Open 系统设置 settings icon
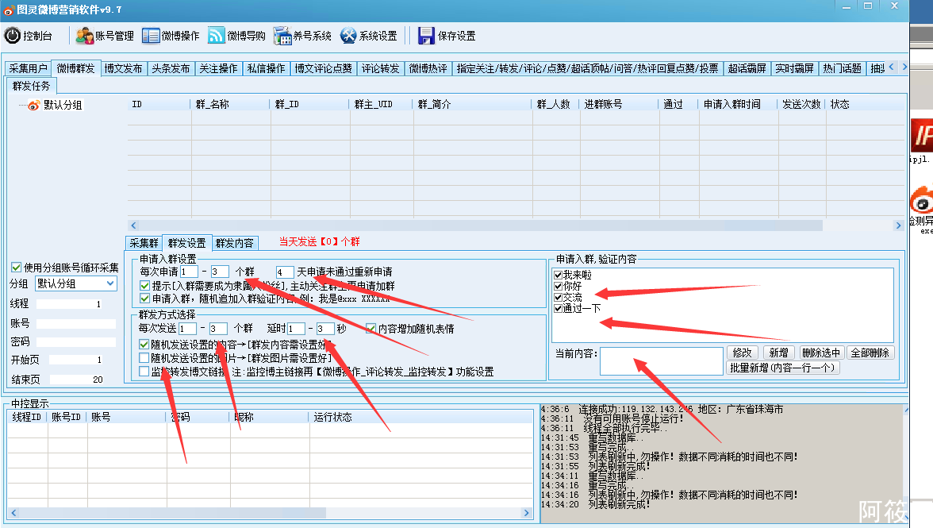This screenshot has width=933, height=528. [x=348, y=36]
